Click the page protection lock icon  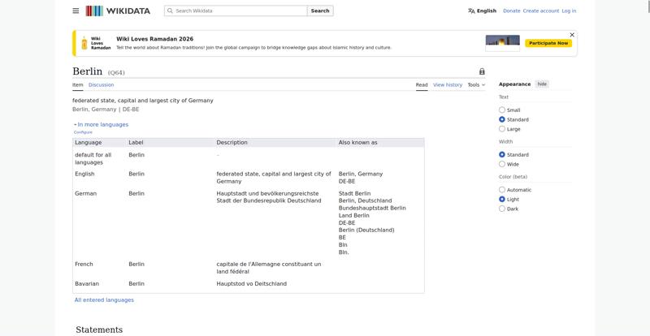[482, 71]
